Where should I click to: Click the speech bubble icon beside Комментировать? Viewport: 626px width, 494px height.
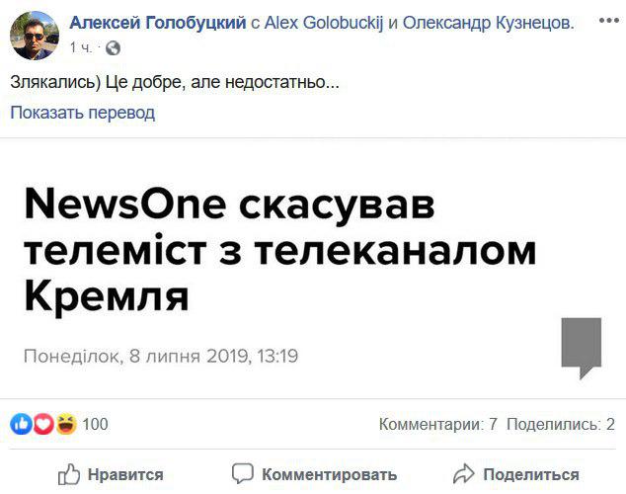(x=242, y=474)
